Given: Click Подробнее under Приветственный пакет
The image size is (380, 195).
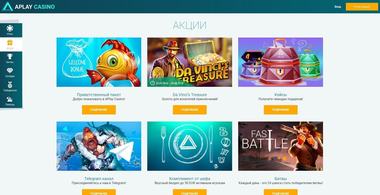Looking at the screenshot, I should click(x=99, y=110).
